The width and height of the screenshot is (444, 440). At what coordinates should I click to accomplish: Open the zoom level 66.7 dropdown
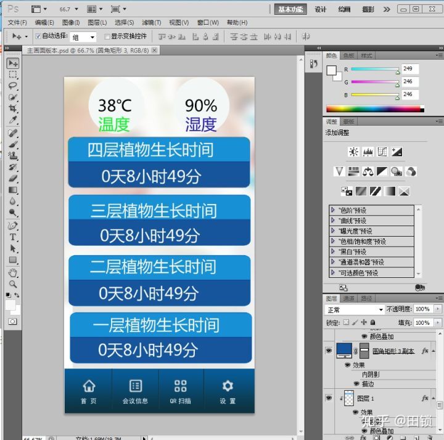pyautogui.click(x=76, y=9)
